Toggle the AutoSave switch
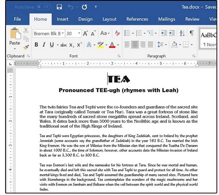The image size is (219, 195). pos(43,7)
